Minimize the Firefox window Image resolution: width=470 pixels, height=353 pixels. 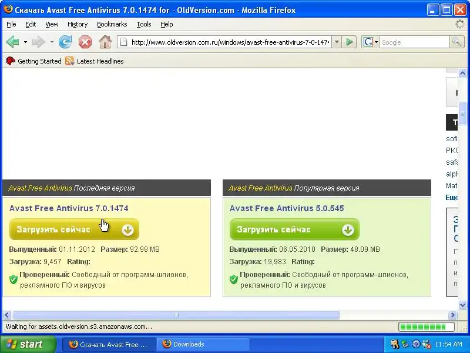432,10
